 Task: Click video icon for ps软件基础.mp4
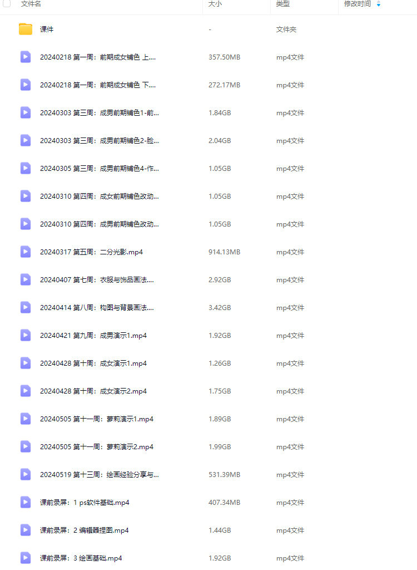[x=26, y=503]
